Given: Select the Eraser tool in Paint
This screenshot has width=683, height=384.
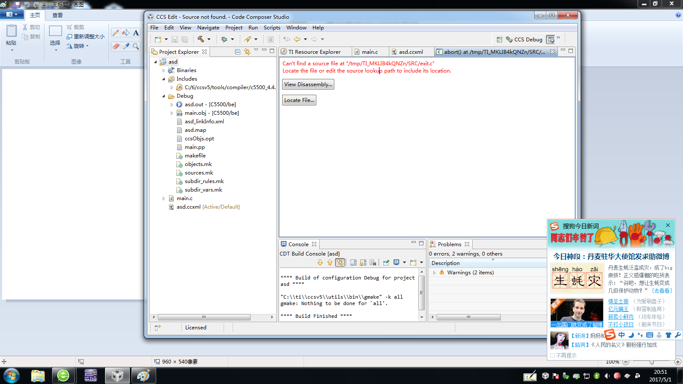Looking at the screenshot, I should click(116, 46).
